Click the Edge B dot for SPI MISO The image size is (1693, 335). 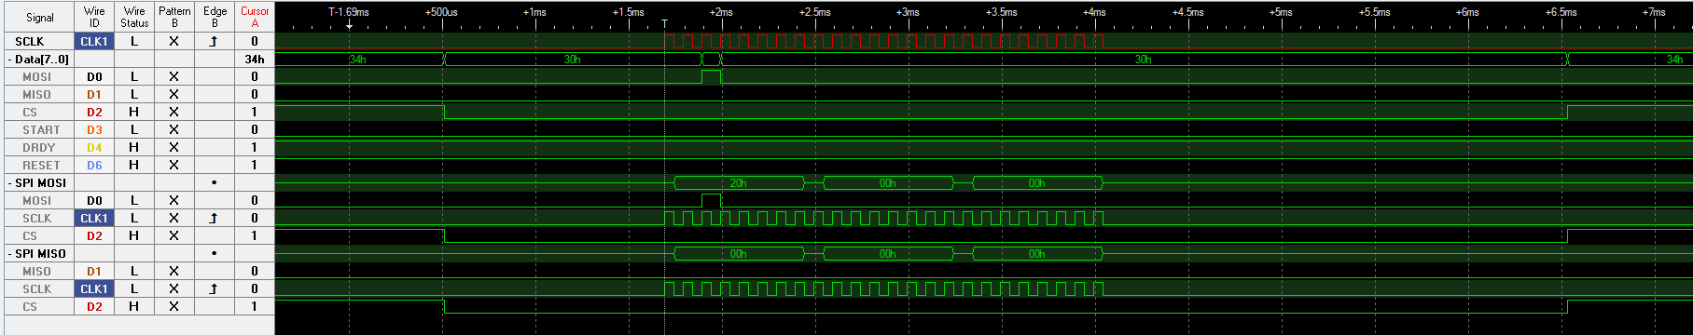tap(214, 253)
